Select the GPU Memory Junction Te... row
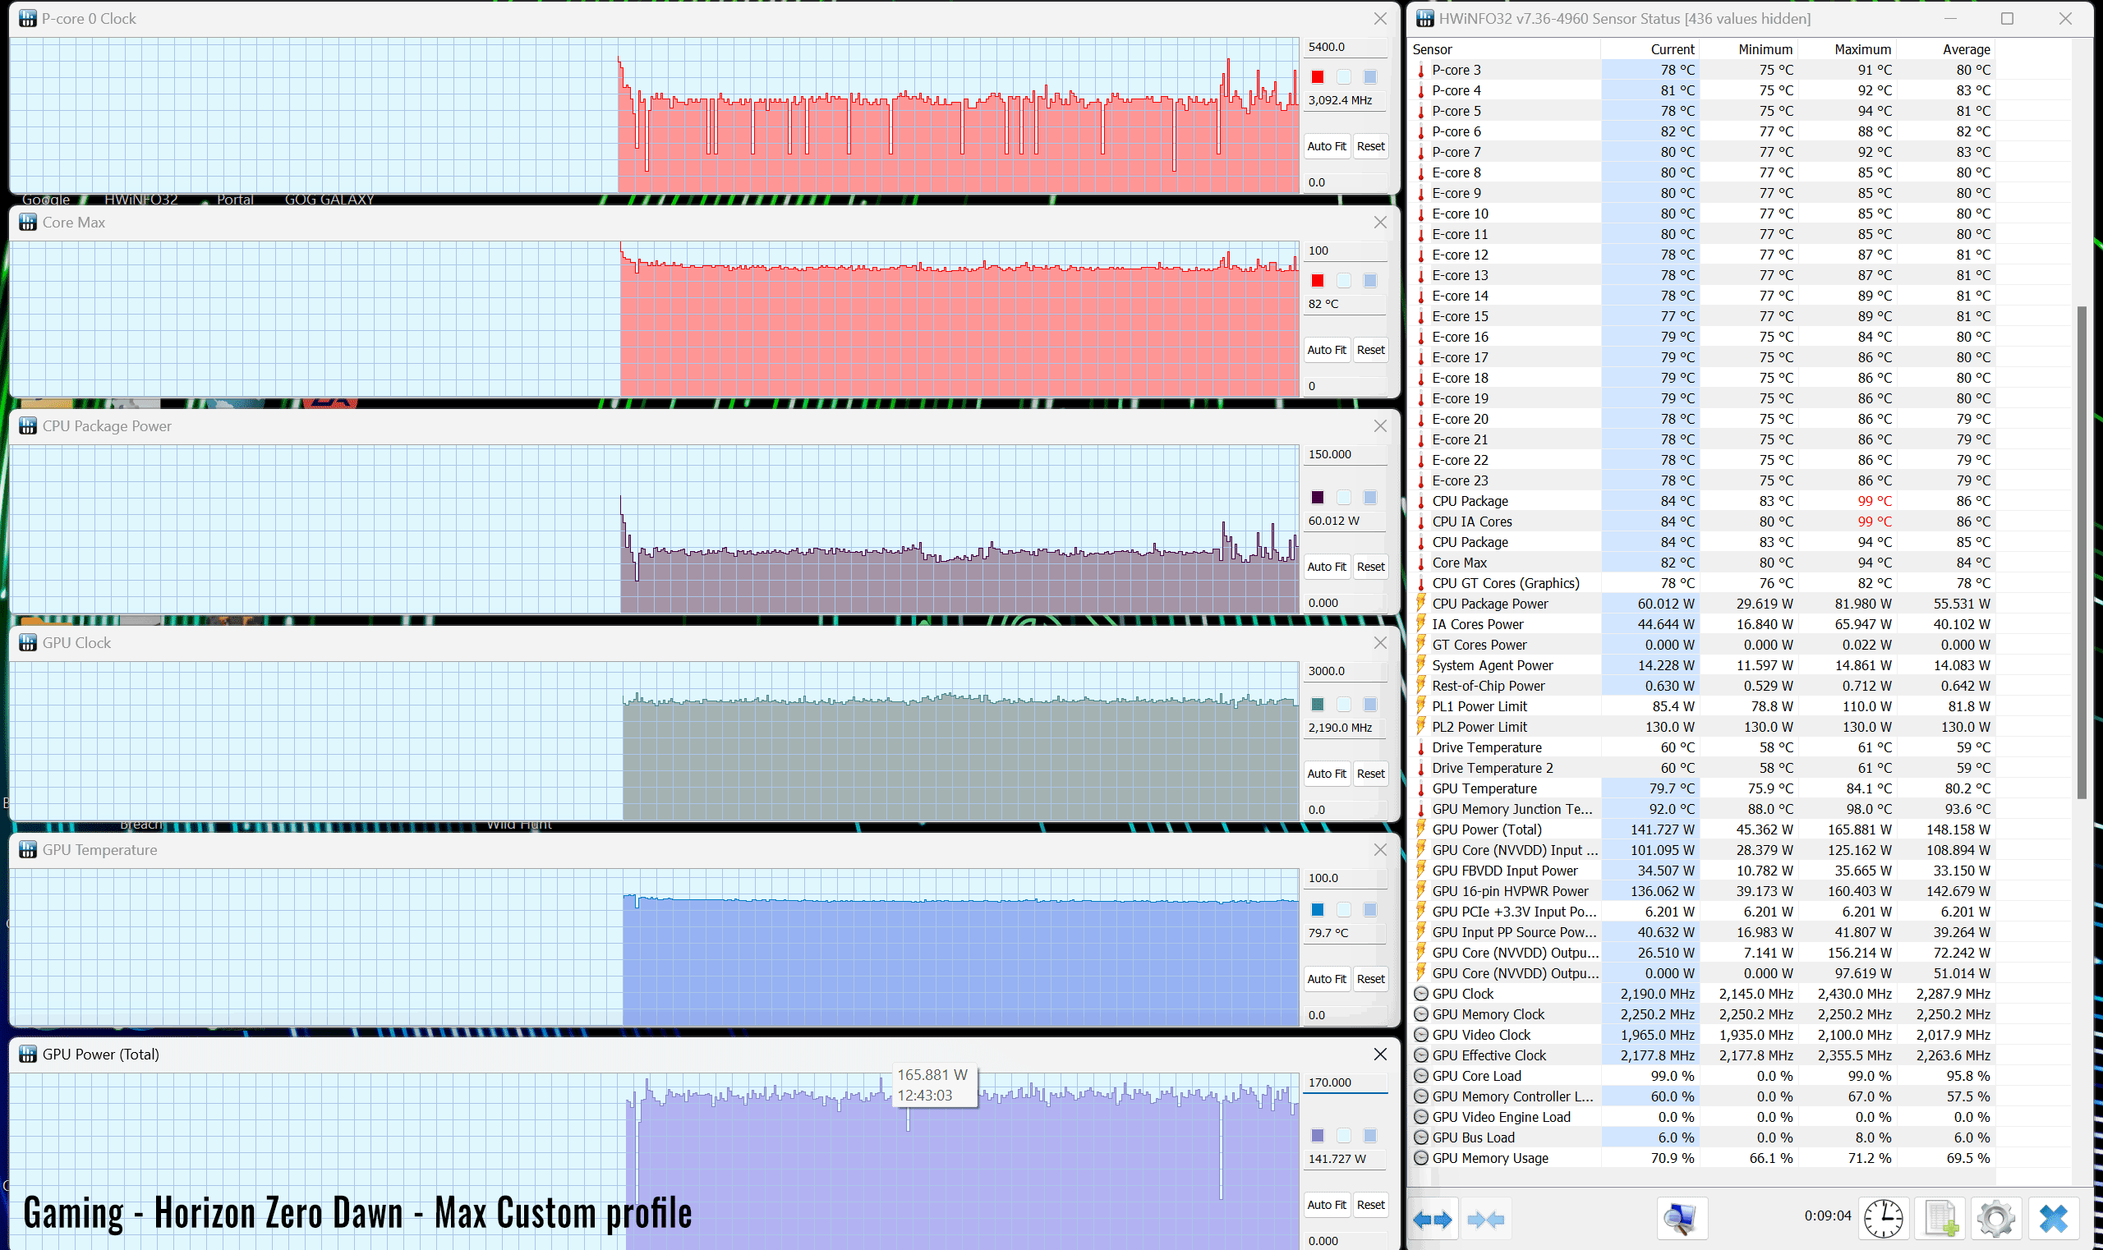2103x1250 pixels. pyautogui.click(x=1702, y=809)
